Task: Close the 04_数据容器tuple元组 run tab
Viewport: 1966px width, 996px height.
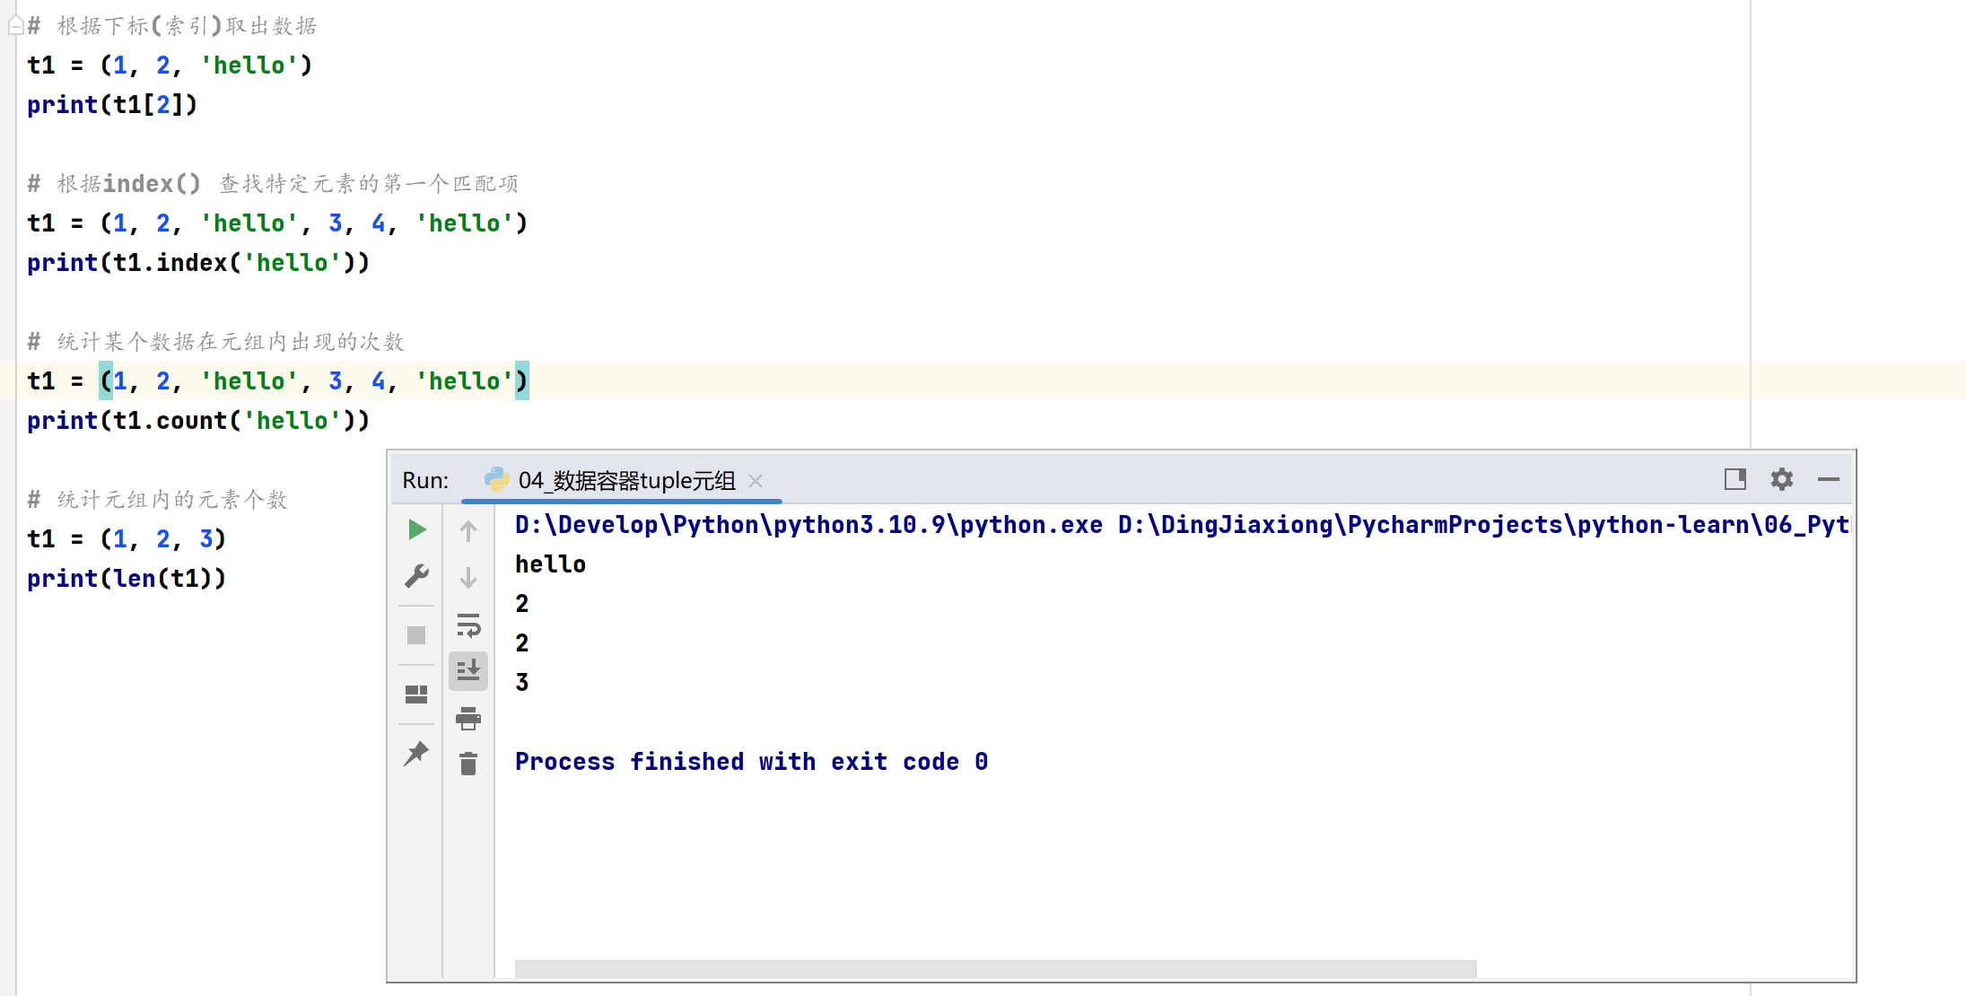Action: [x=756, y=481]
